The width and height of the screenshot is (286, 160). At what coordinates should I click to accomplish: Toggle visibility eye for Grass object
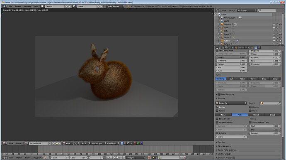point(274,34)
